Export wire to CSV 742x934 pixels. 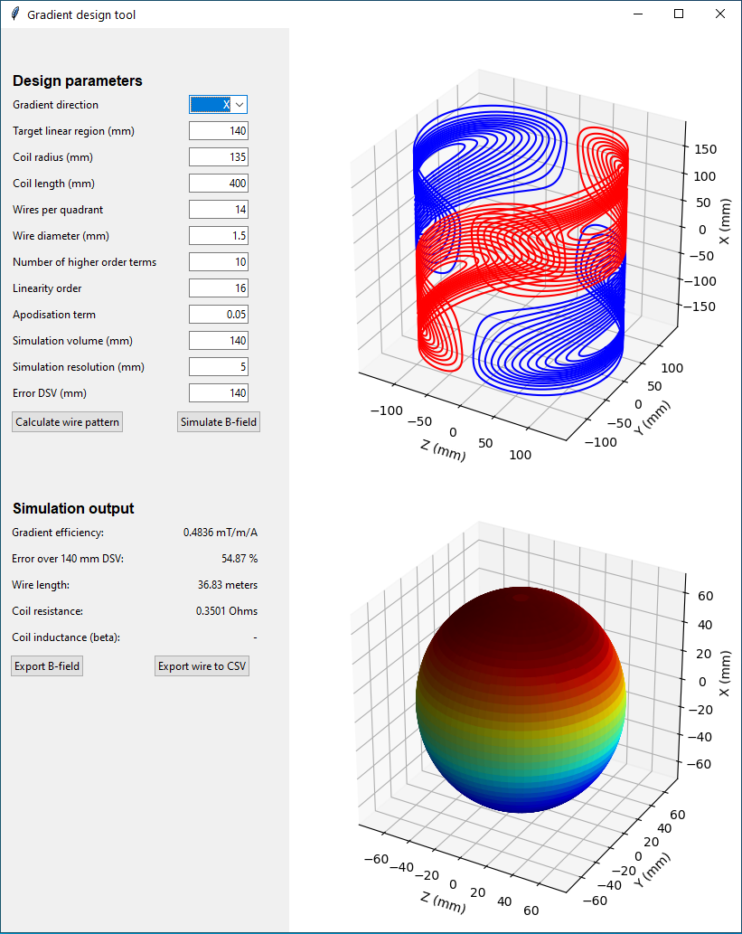(202, 666)
